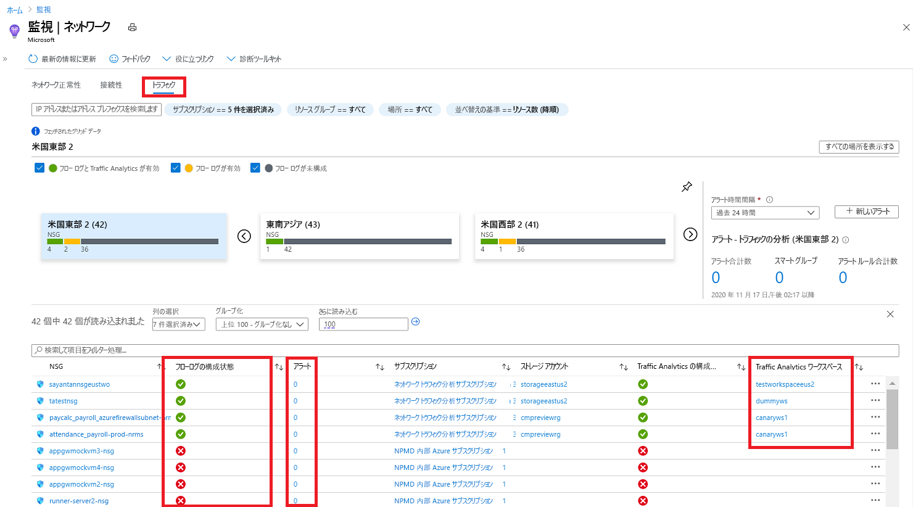913x507 pixels.
Task: Close the grid panel with X
Action: tap(890, 315)
